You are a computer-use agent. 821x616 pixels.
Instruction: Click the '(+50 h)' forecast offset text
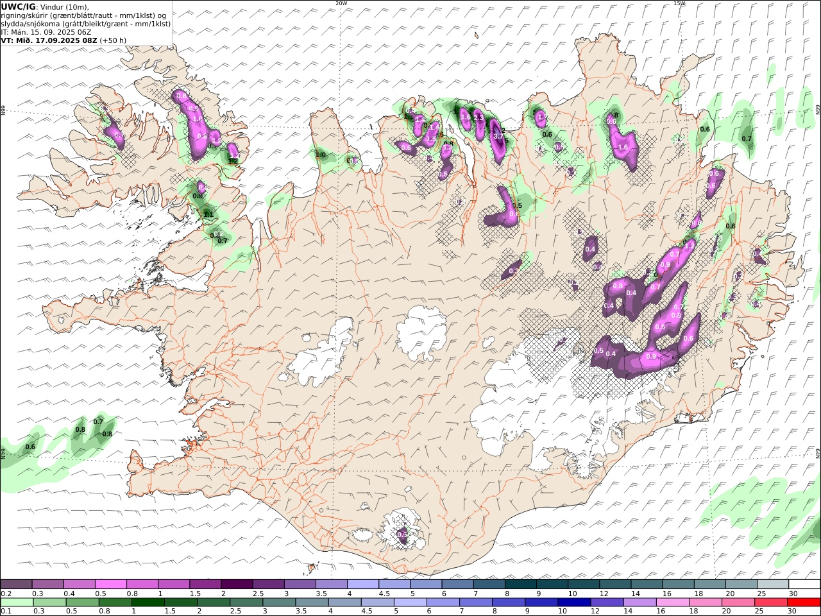[x=113, y=40]
